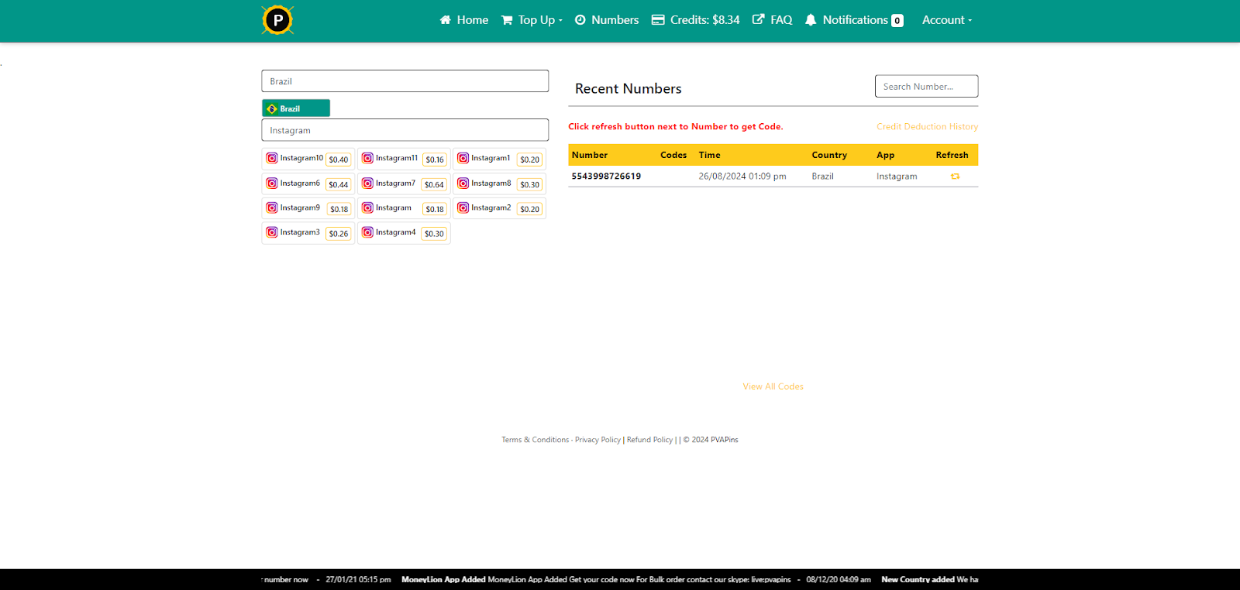Click the Instagram9 app icon
This screenshot has height=590, width=1240.
pyautogui.click(x=272, y=208)
